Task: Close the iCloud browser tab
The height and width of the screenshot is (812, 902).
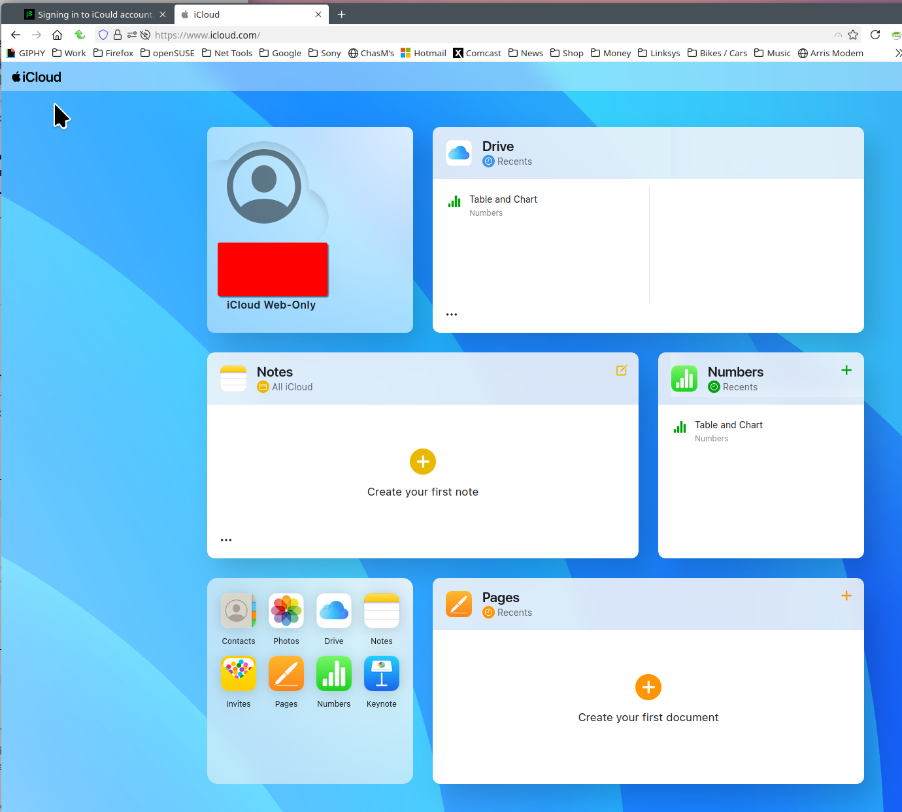Action: click(x=318, y=14)
